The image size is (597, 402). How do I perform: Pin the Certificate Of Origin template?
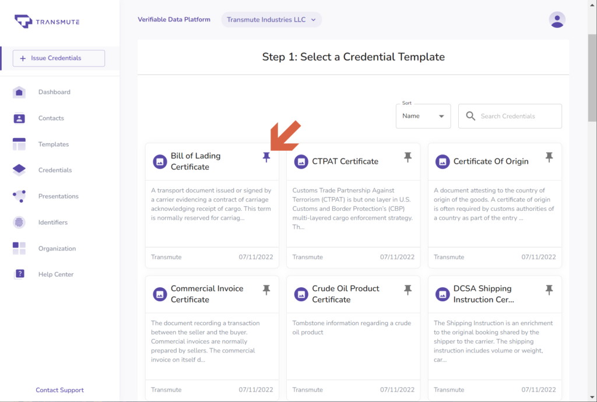(549, 157)
